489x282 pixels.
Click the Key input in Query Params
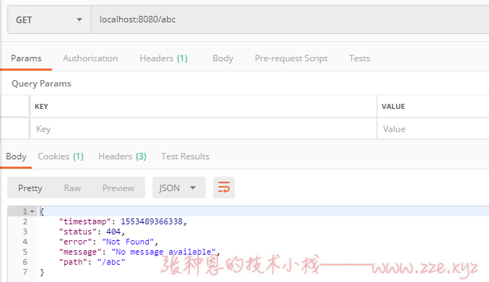(x=204, y=129)
